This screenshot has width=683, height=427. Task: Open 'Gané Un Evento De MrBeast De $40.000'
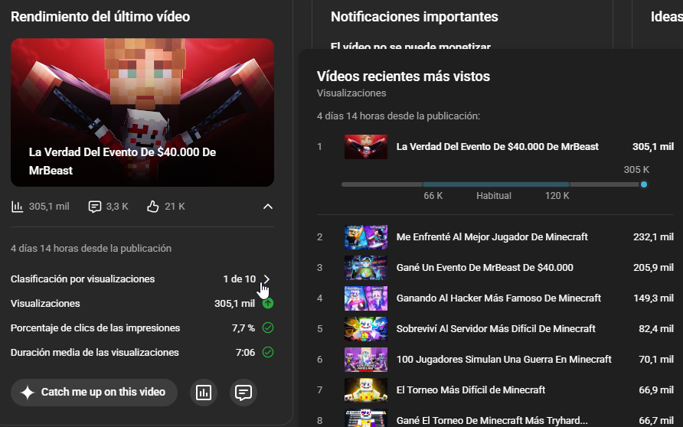(x=485, y=267)
